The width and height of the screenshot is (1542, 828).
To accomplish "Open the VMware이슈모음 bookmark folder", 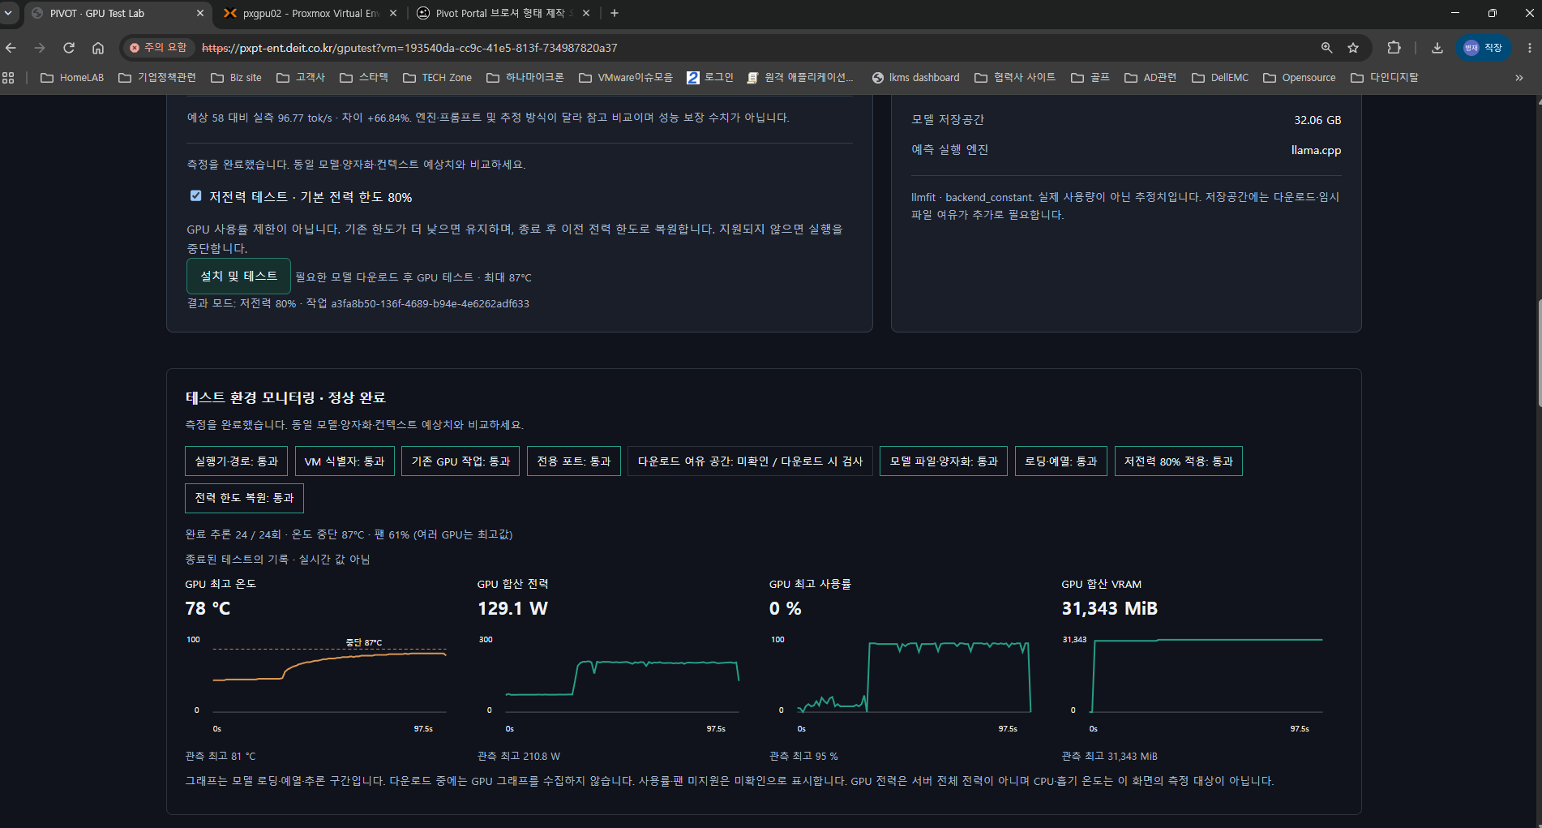I will (626, 78).
